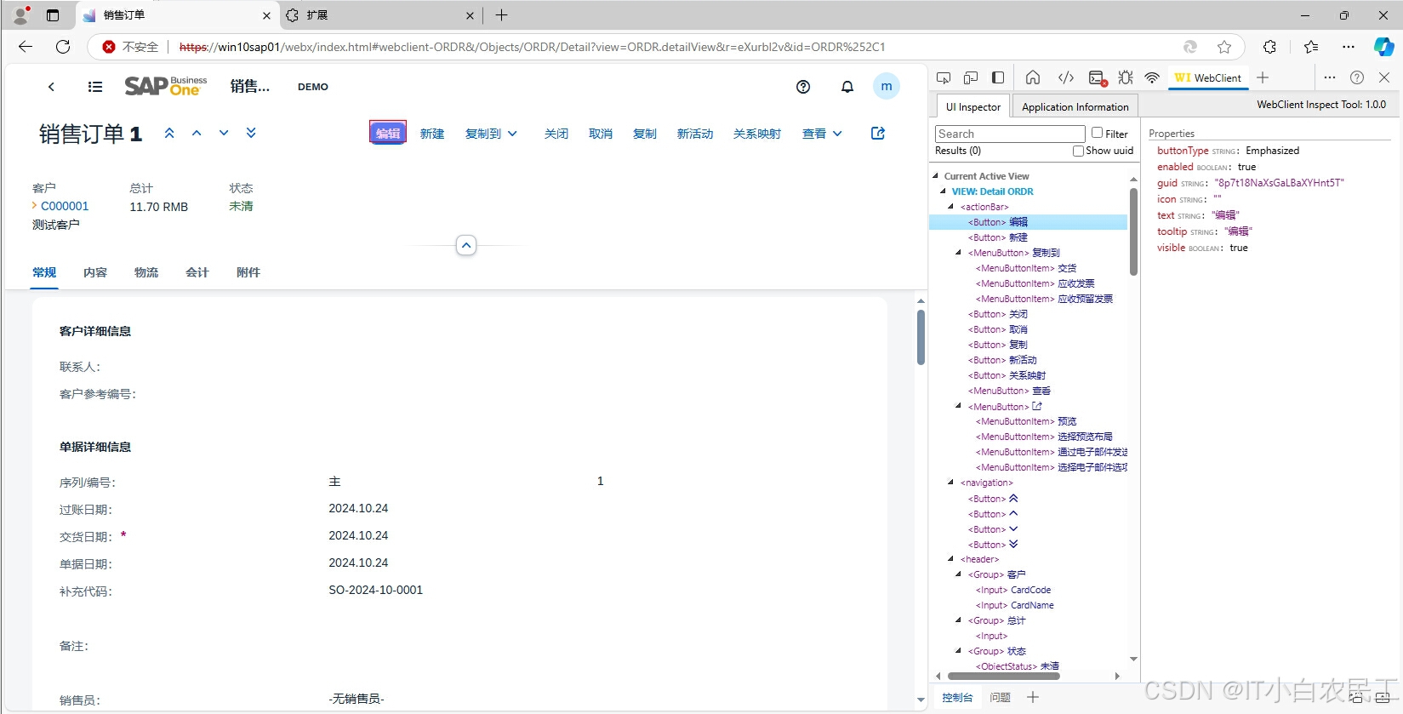This screenshot has width=1403, height=714.
Task: Open the Application Information tab
Action: pyautogui.click(x=1075, y=106)
